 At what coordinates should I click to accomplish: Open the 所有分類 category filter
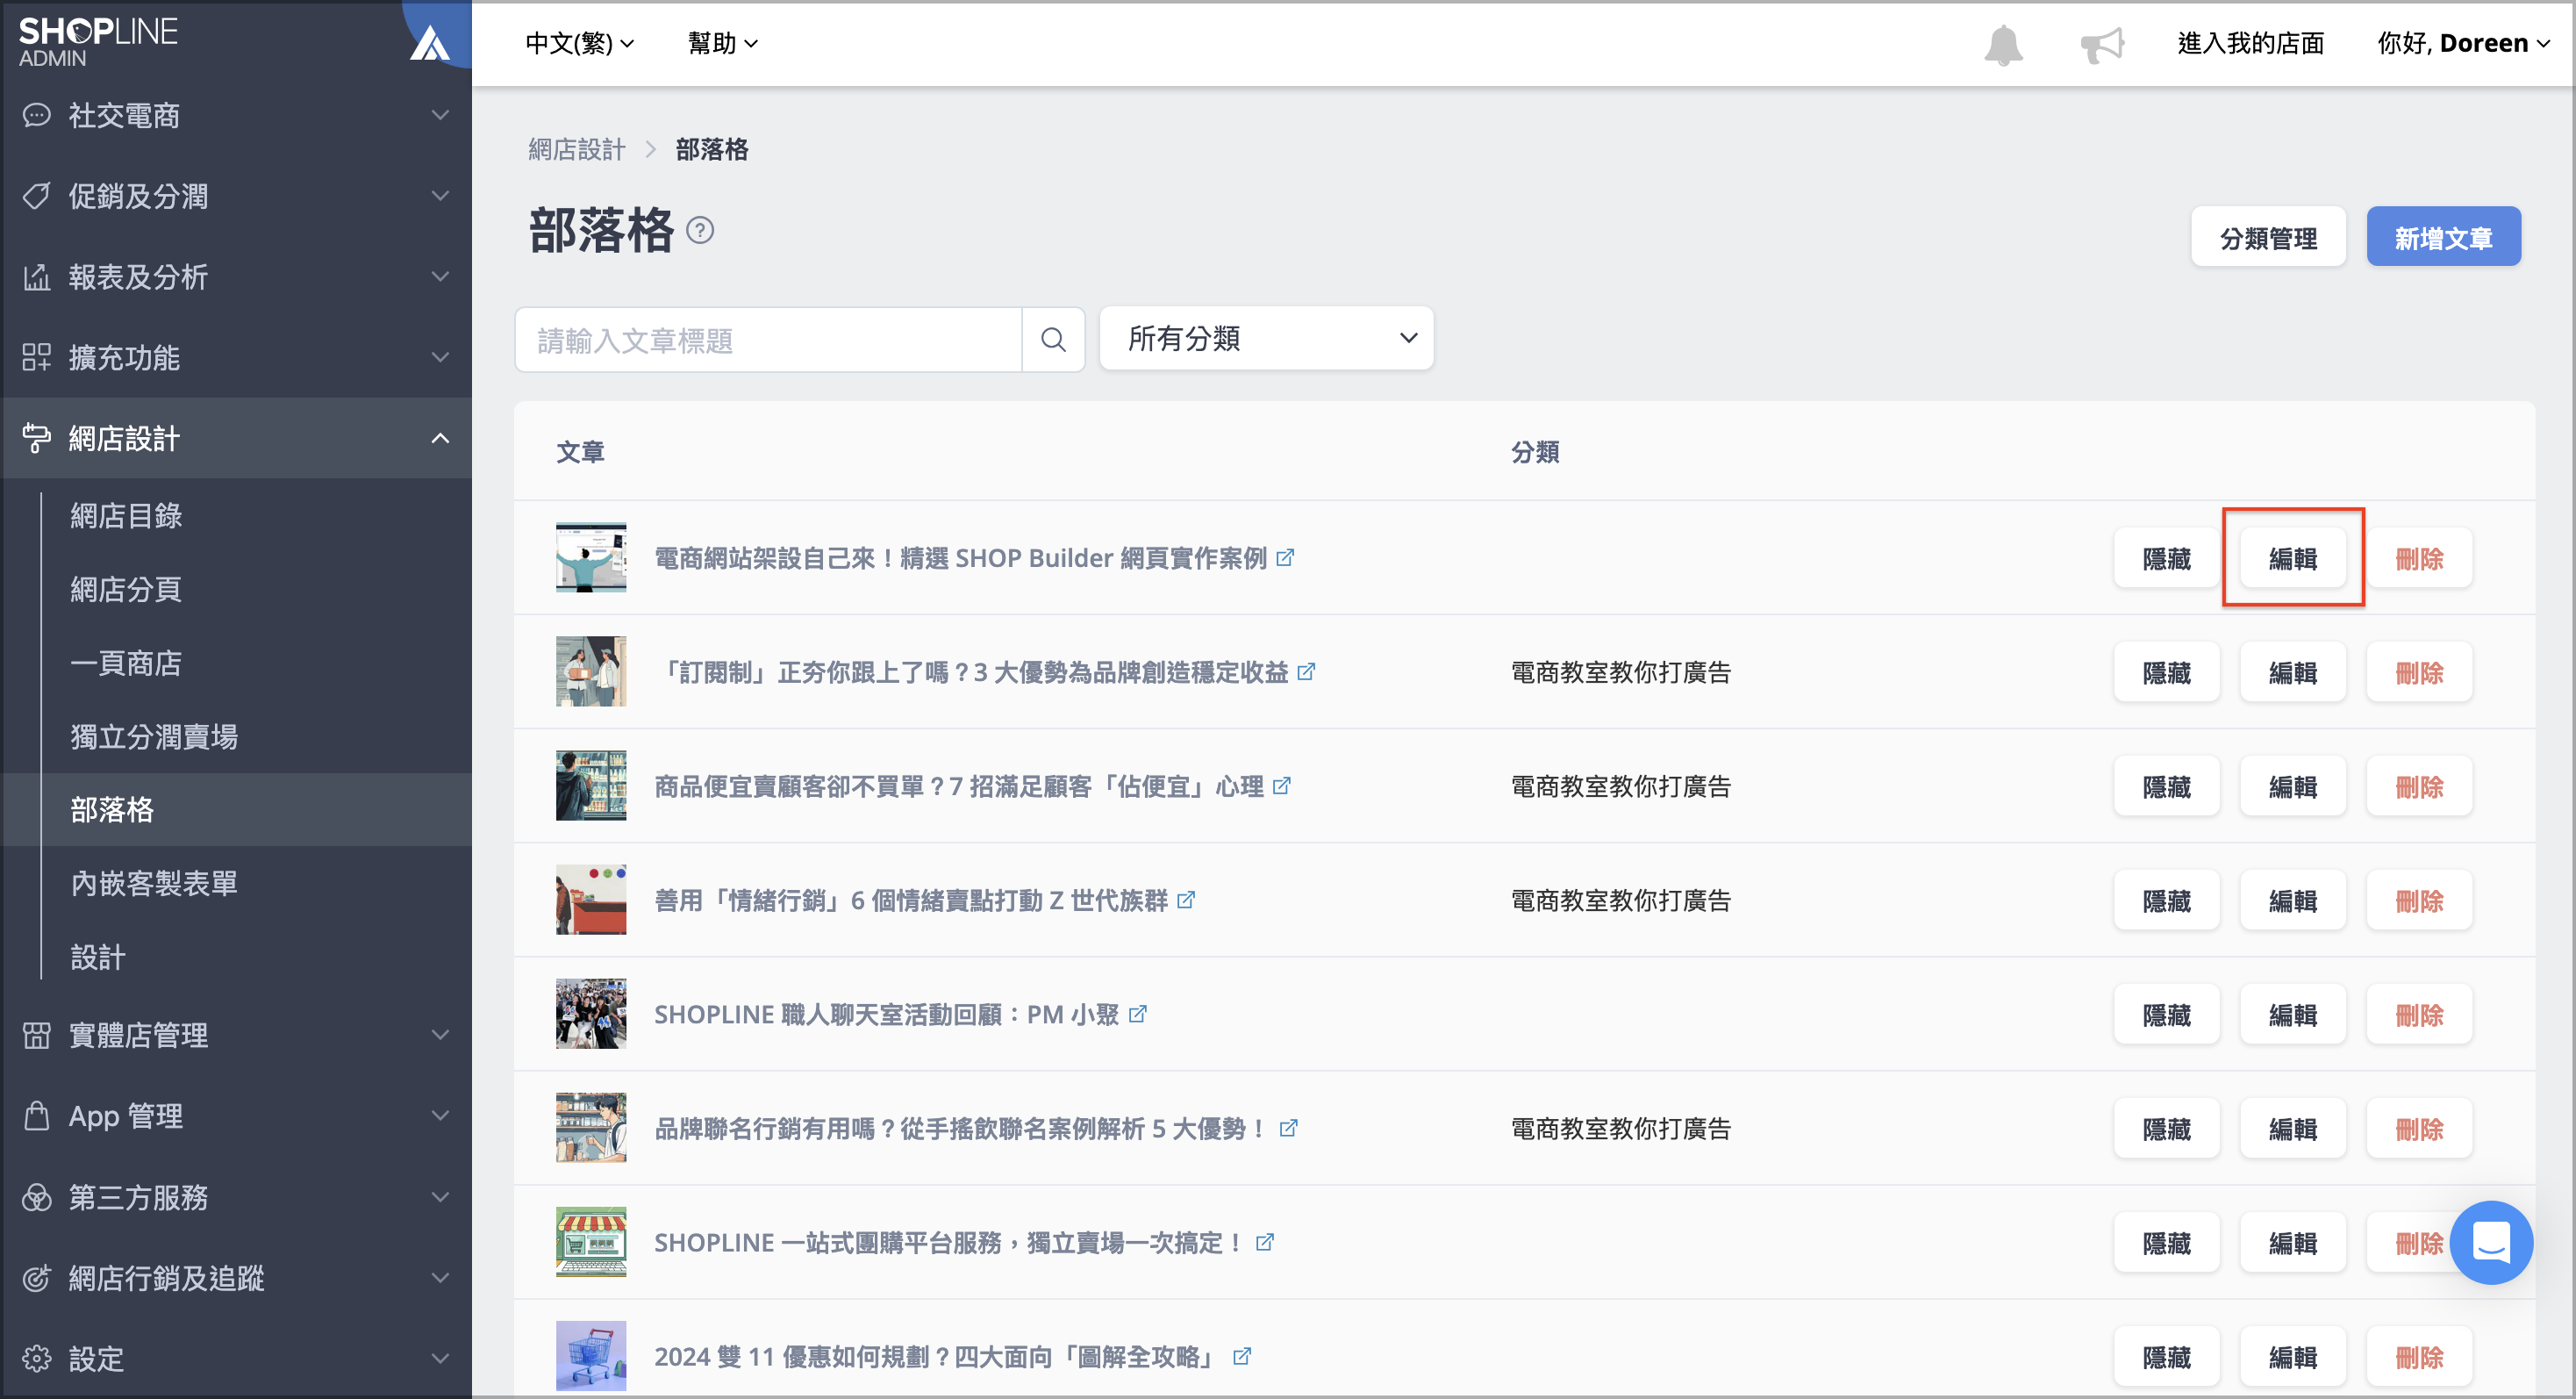[x=1266, y=339]
